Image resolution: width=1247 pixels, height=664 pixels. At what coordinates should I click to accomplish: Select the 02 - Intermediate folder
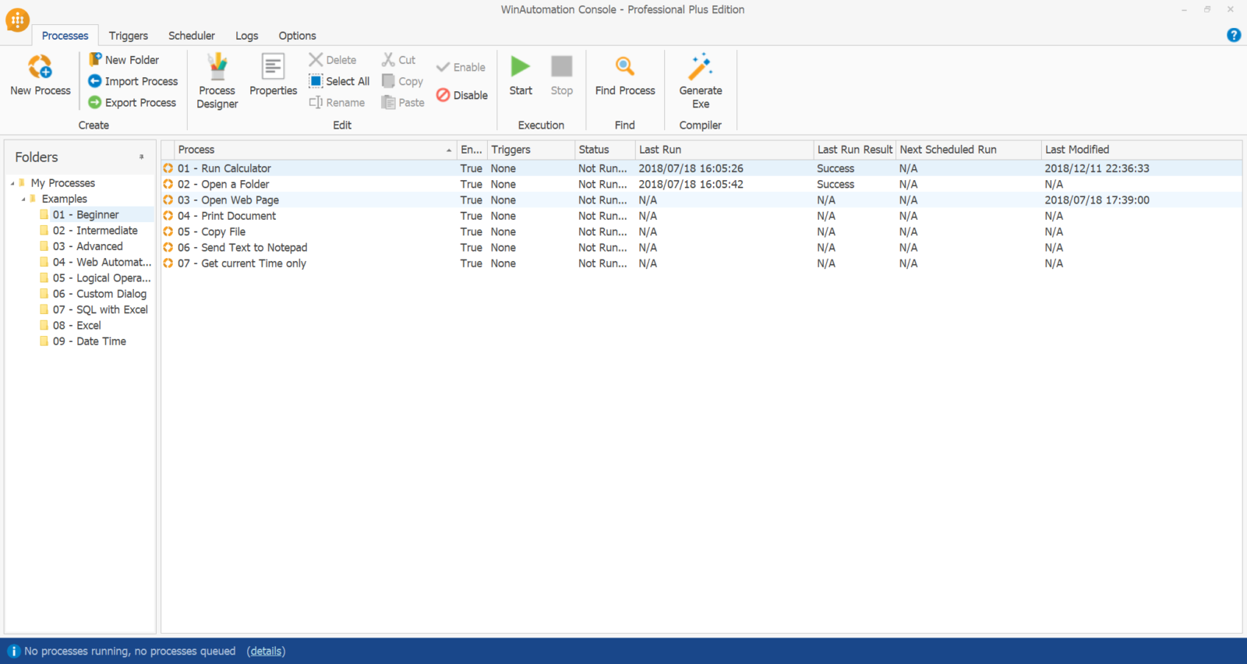(95, 231)
